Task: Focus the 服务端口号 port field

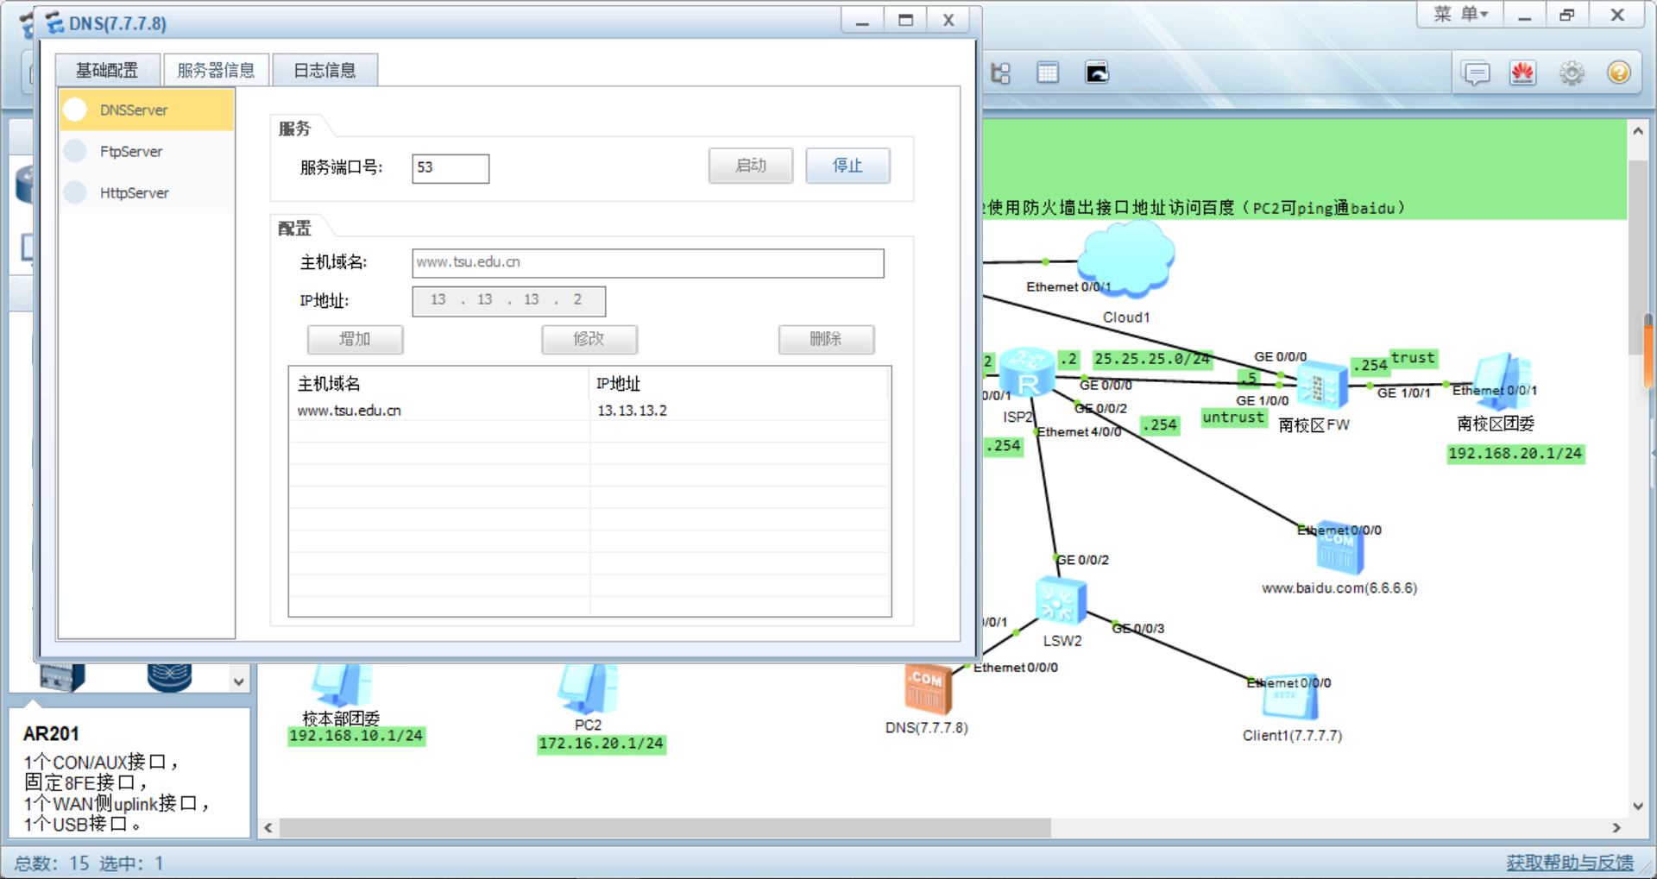Action: [x=450, y=168]
